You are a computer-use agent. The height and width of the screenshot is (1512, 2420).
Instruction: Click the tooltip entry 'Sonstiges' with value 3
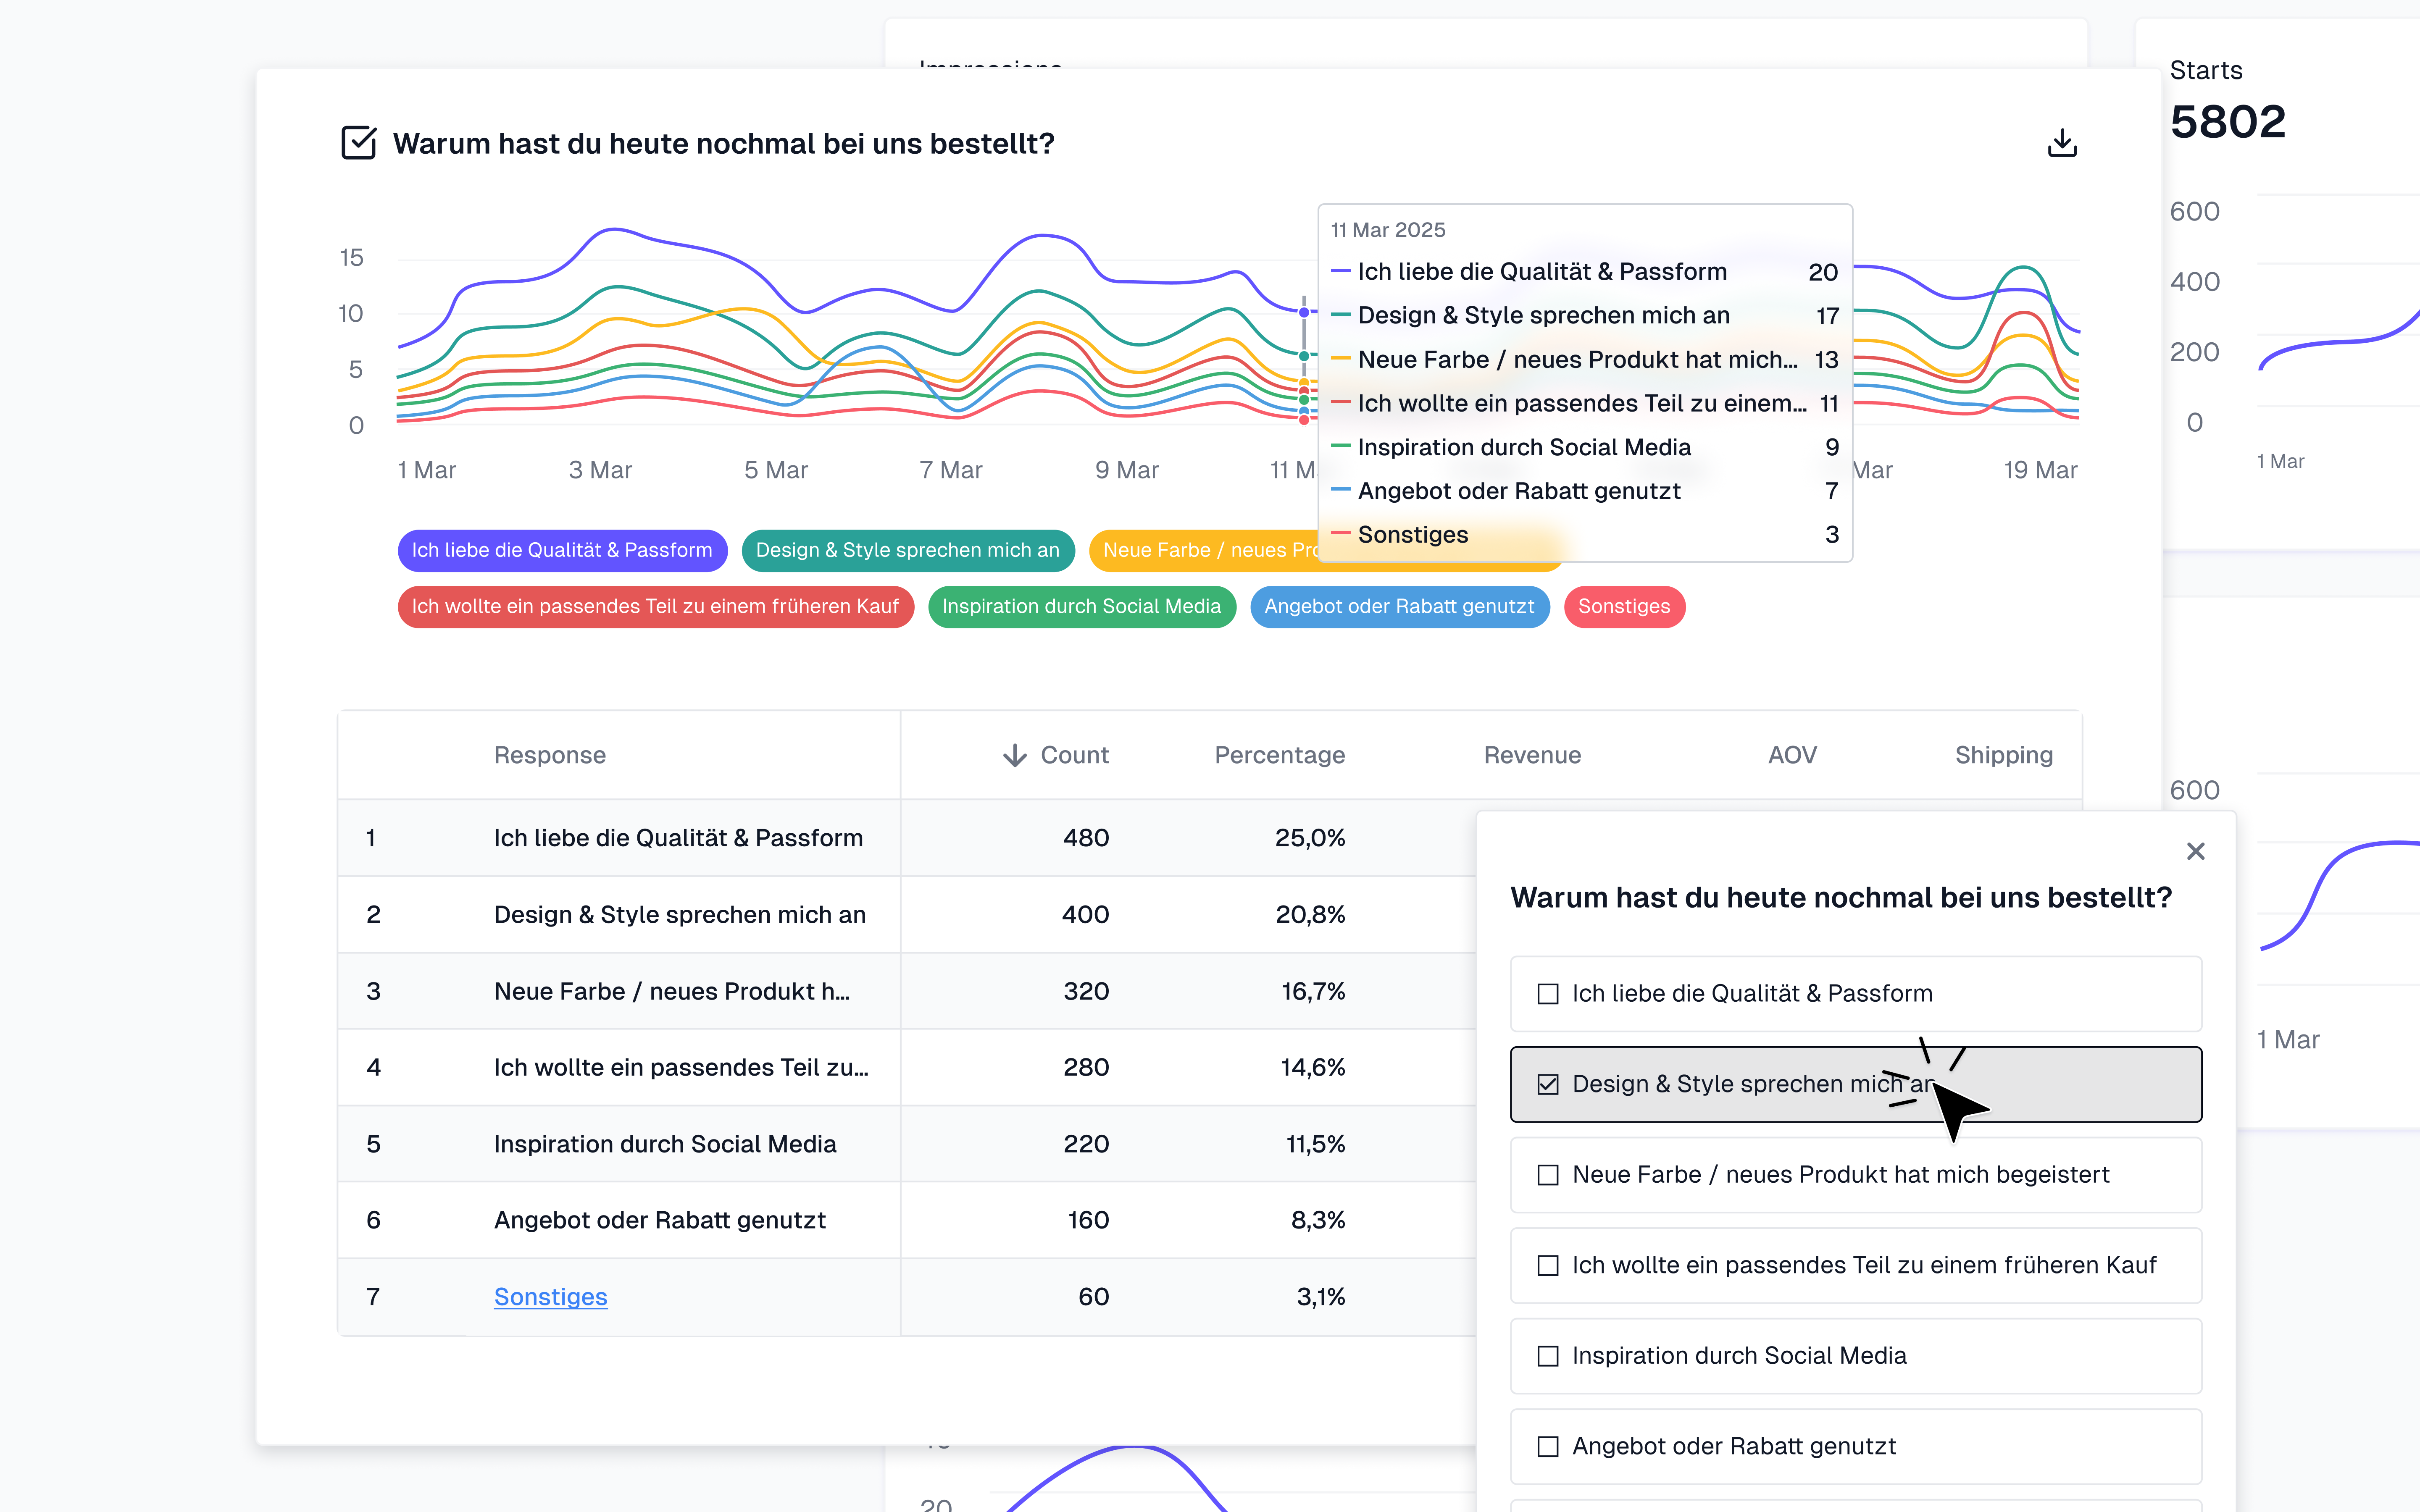(x=1585, y=535)
